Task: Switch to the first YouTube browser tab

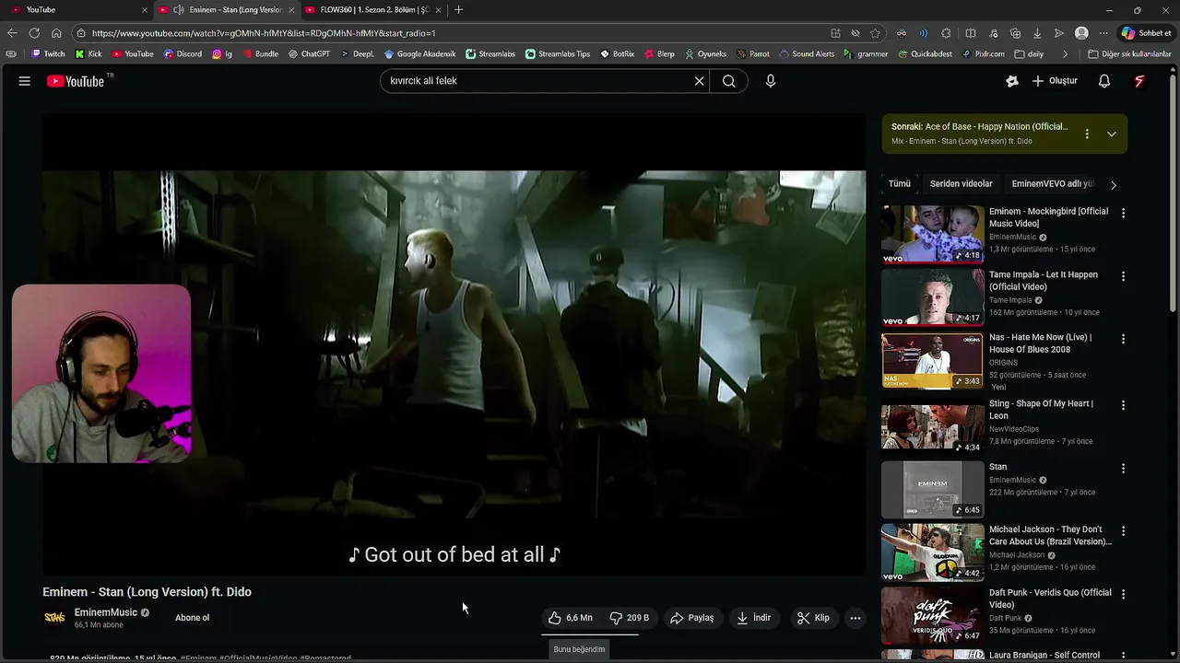Action: [78, 10]
